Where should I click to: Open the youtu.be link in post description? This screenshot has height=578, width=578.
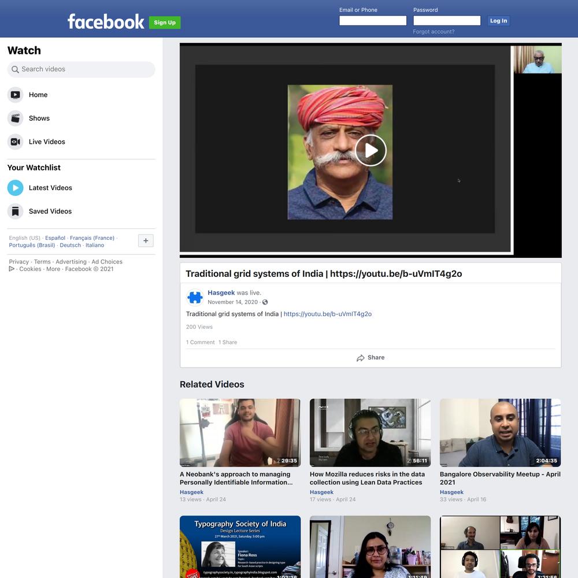pos(328,314)
